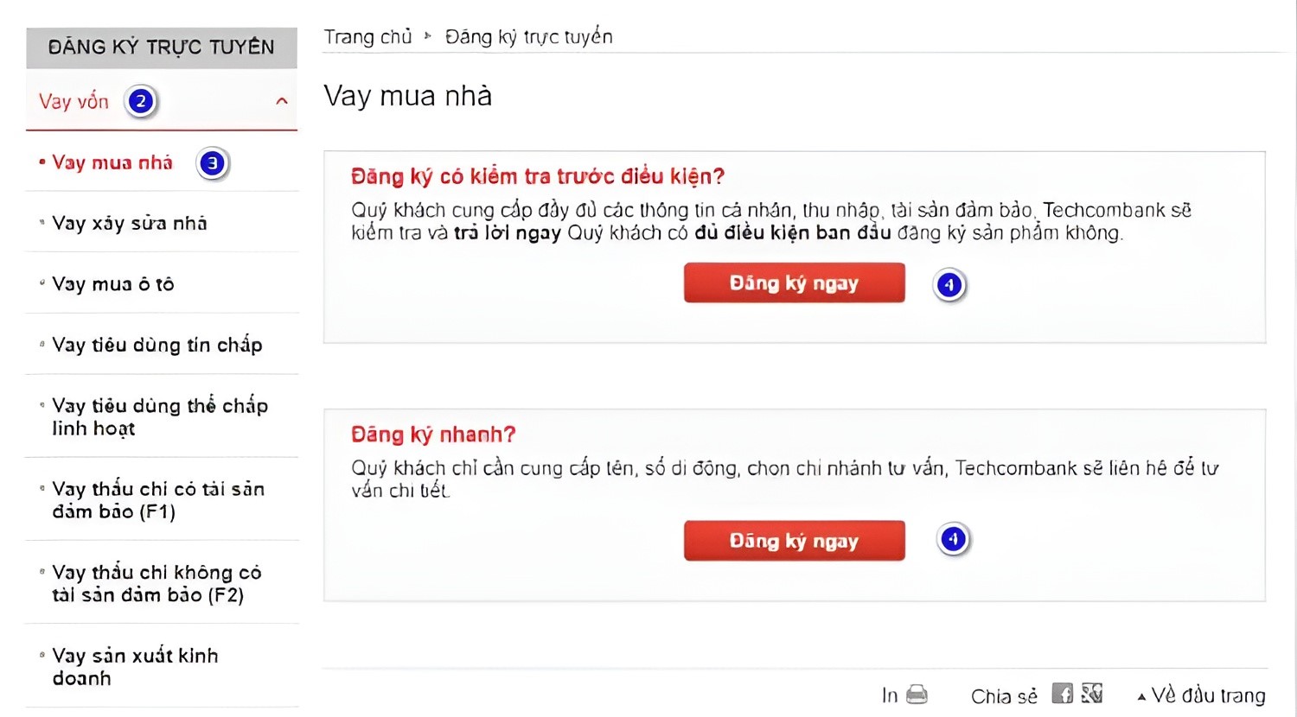Click heading Đăng ký có kiểm tra trước điều kiện?

pyautogui.click(x=538, y=177)
